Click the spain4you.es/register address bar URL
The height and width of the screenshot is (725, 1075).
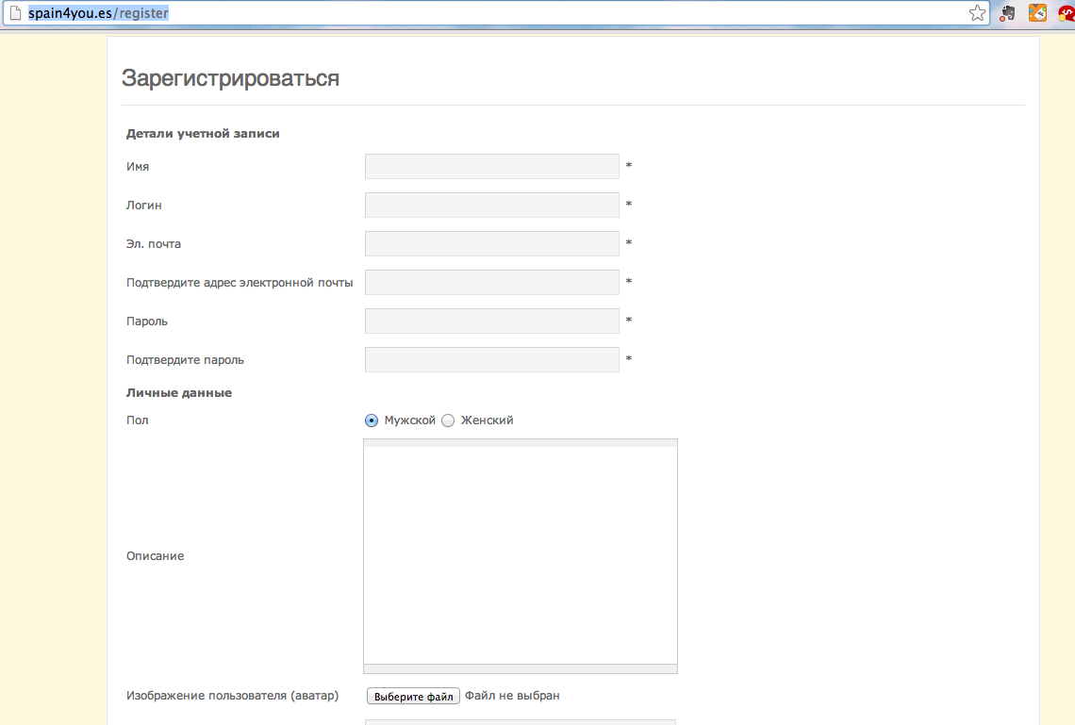(98, 13)
